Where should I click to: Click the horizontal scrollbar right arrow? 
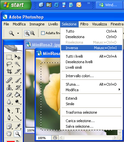(x=115, y=138)
